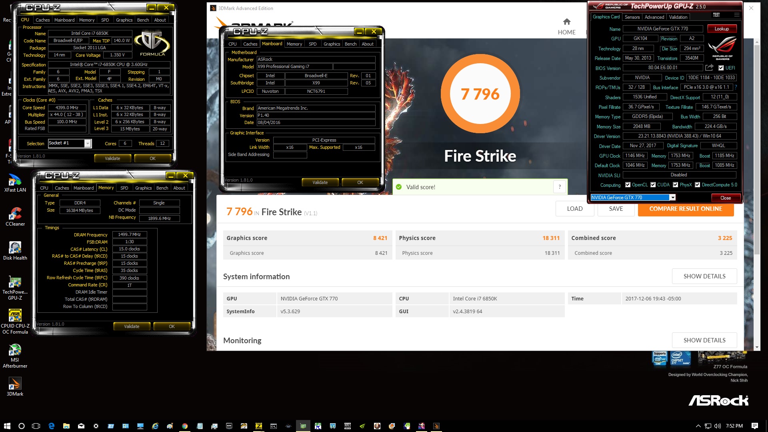Screen dimensions: 768x432
Task: Open Task View on taskbar
Action: [36, 426]
